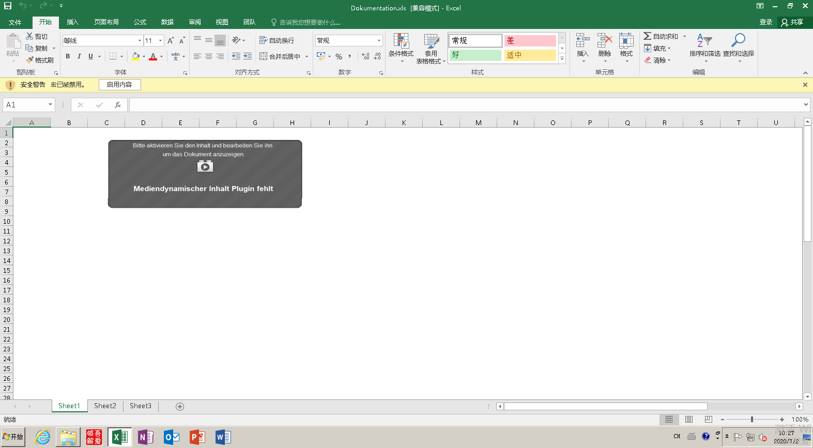
Task: Click the text orientation icon
Action: (236, 40)
